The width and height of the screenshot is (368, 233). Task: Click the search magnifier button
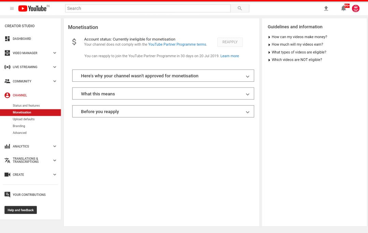point(240,9)
